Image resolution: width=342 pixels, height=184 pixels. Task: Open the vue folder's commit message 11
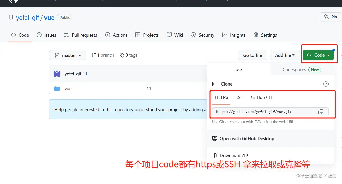(149, 89)
